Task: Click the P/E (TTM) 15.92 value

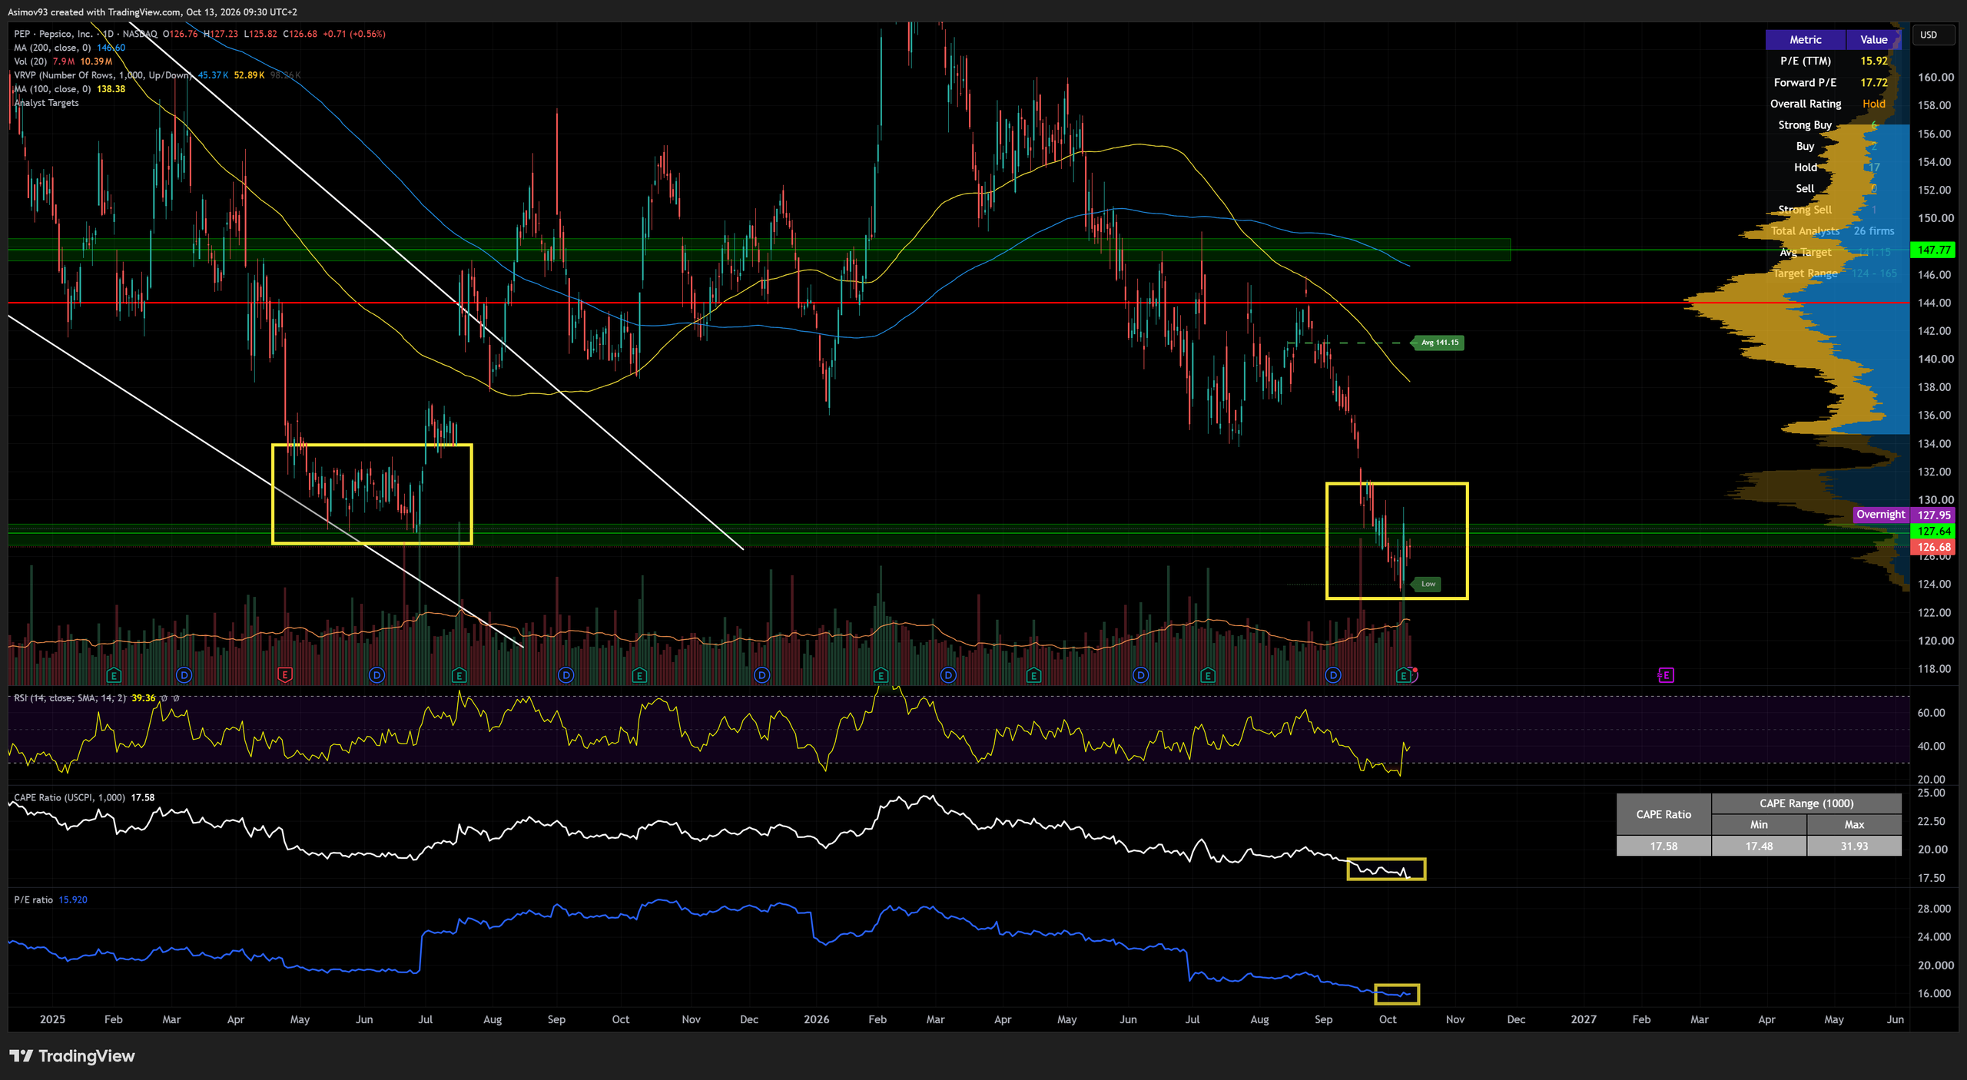Action: (x=1873, y=61)
